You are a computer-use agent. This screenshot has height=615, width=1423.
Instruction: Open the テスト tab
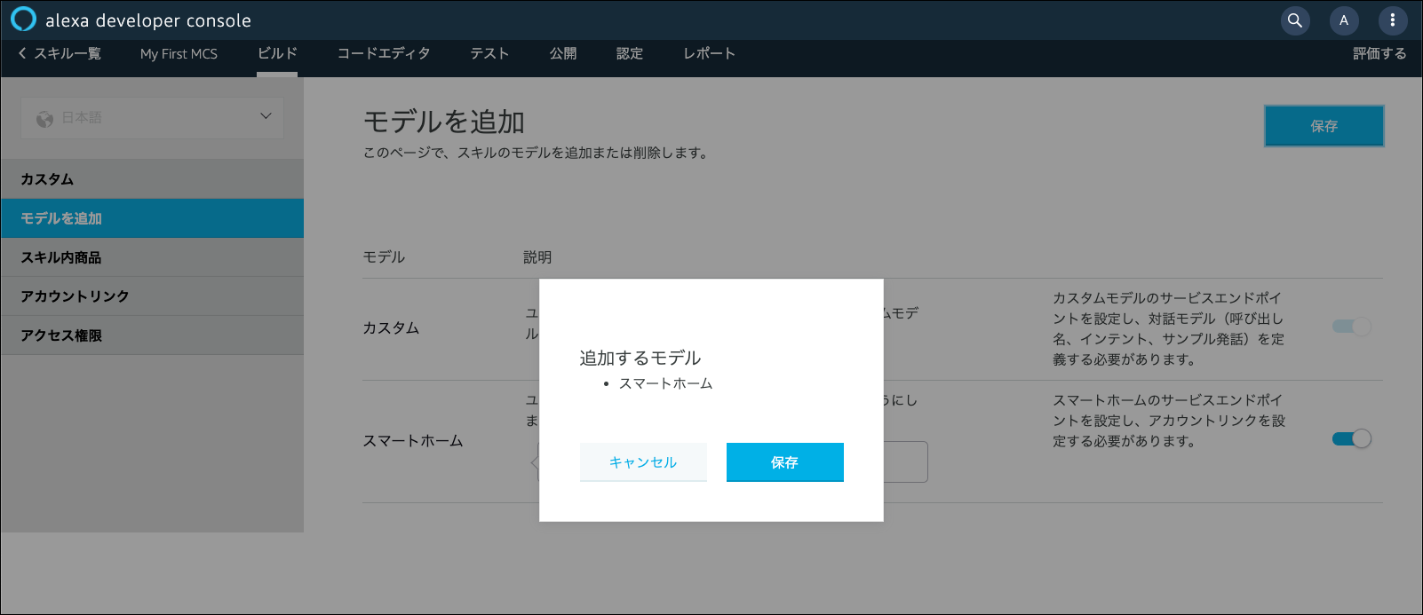coord(489,53)
